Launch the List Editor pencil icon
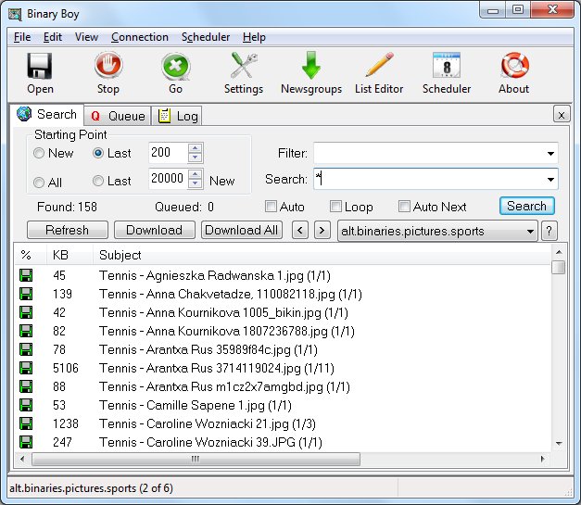 tap(379, 67)
